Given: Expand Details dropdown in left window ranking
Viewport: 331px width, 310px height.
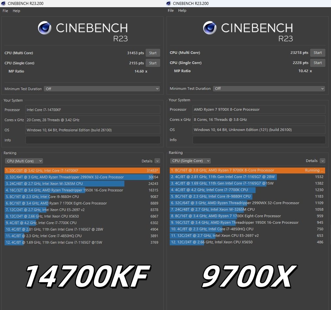Looking at the screenshot, I should tap(157, 161).
